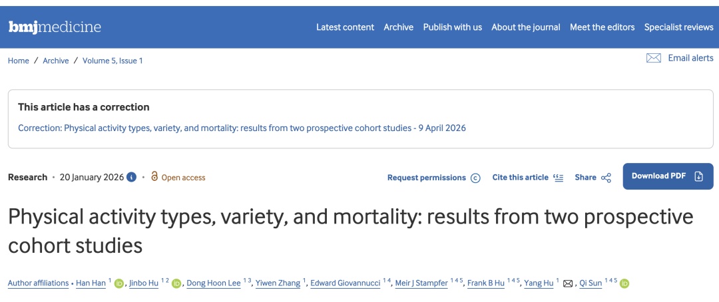Go to Specialist reviews in the navigation
The height and width of the screenshot is (302, 719).
click(678, 27)
